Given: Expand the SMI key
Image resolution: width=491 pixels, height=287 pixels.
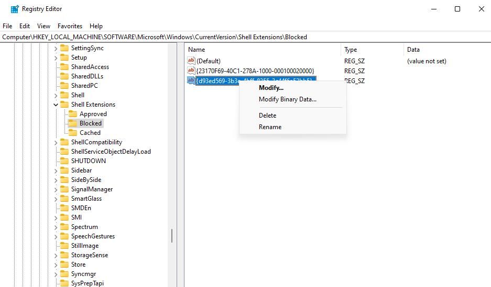Looking at the screenshot, I should click(x=56, y=217).
